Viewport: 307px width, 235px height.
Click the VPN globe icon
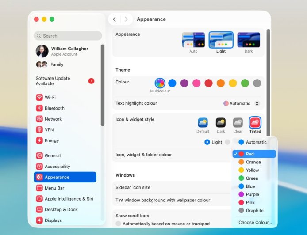tap(39, 130)
